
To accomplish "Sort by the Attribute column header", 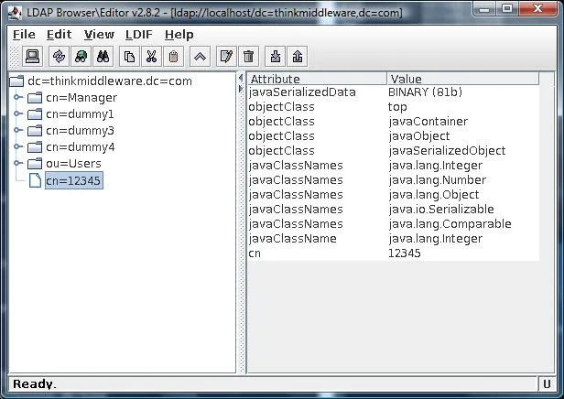I will (x=318, y=79).
